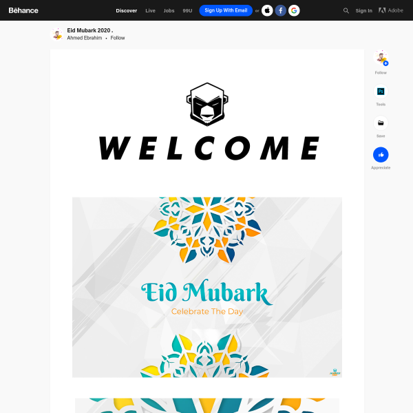Open the Eid Mubark artwork image
Viewport: 413px width, 413px height.
(207, 287)
